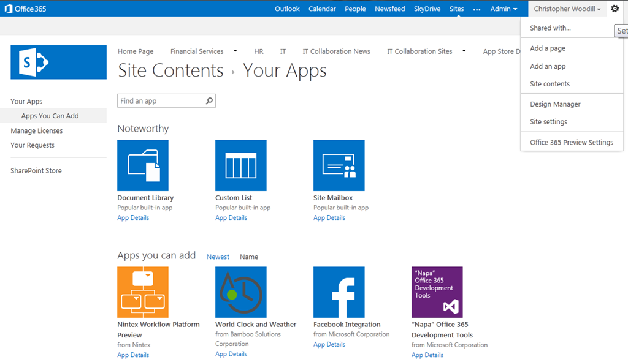This screenshot has width=628, height=362.
Task: Expand the Admin dropdown menu
Action: (504, 9)
